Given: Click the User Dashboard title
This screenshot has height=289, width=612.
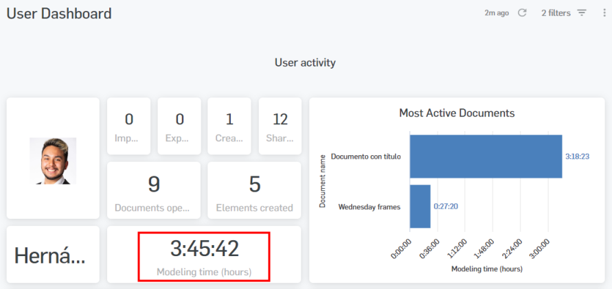Looking at the screenshot, I should 59,13.
